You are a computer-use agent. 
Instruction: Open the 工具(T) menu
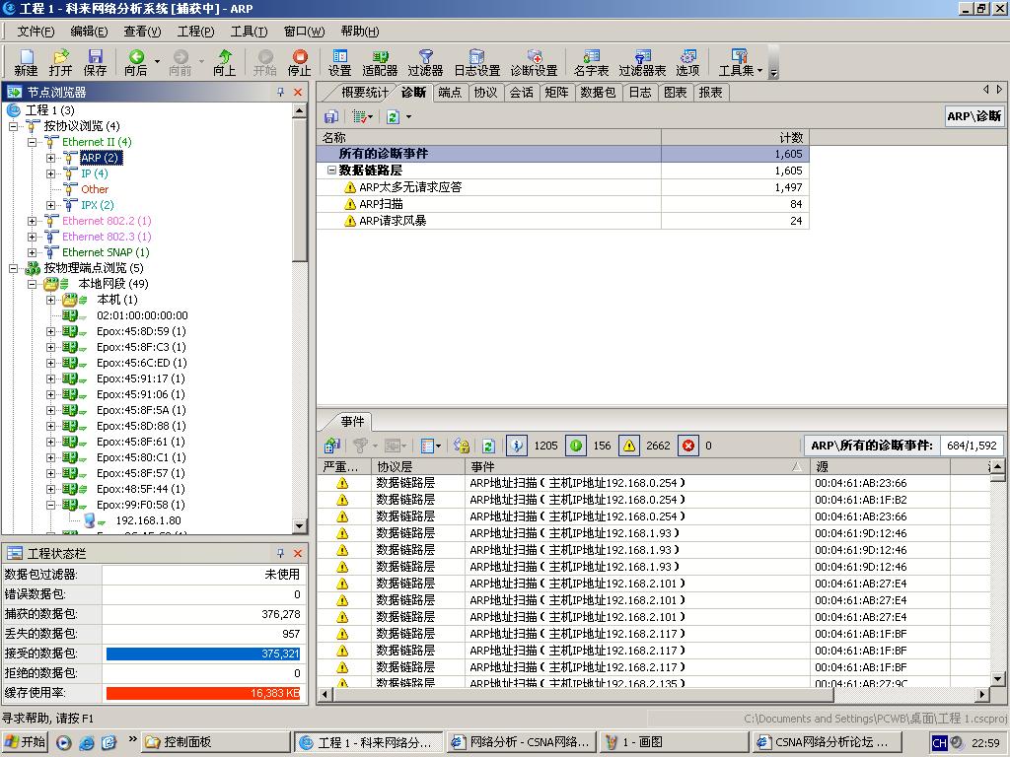pos(249,32)
